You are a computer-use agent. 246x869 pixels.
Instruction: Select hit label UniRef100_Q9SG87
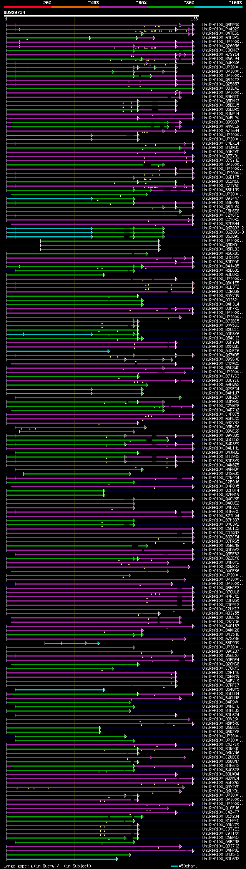[221, 122]
